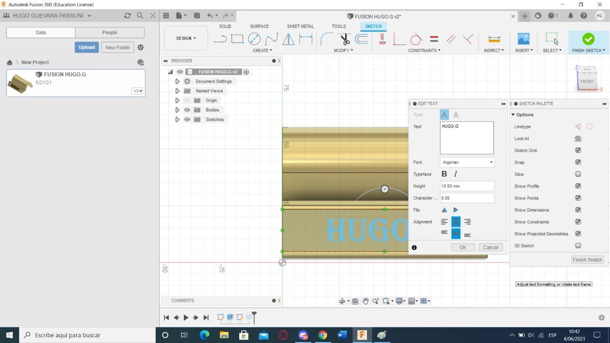Toggle Italic typeface

coord(456,174)
